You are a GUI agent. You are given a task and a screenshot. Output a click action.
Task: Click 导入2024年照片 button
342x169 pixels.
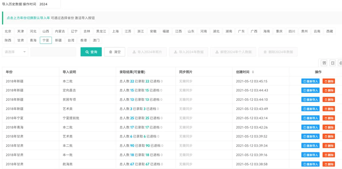tap(147, 52)
